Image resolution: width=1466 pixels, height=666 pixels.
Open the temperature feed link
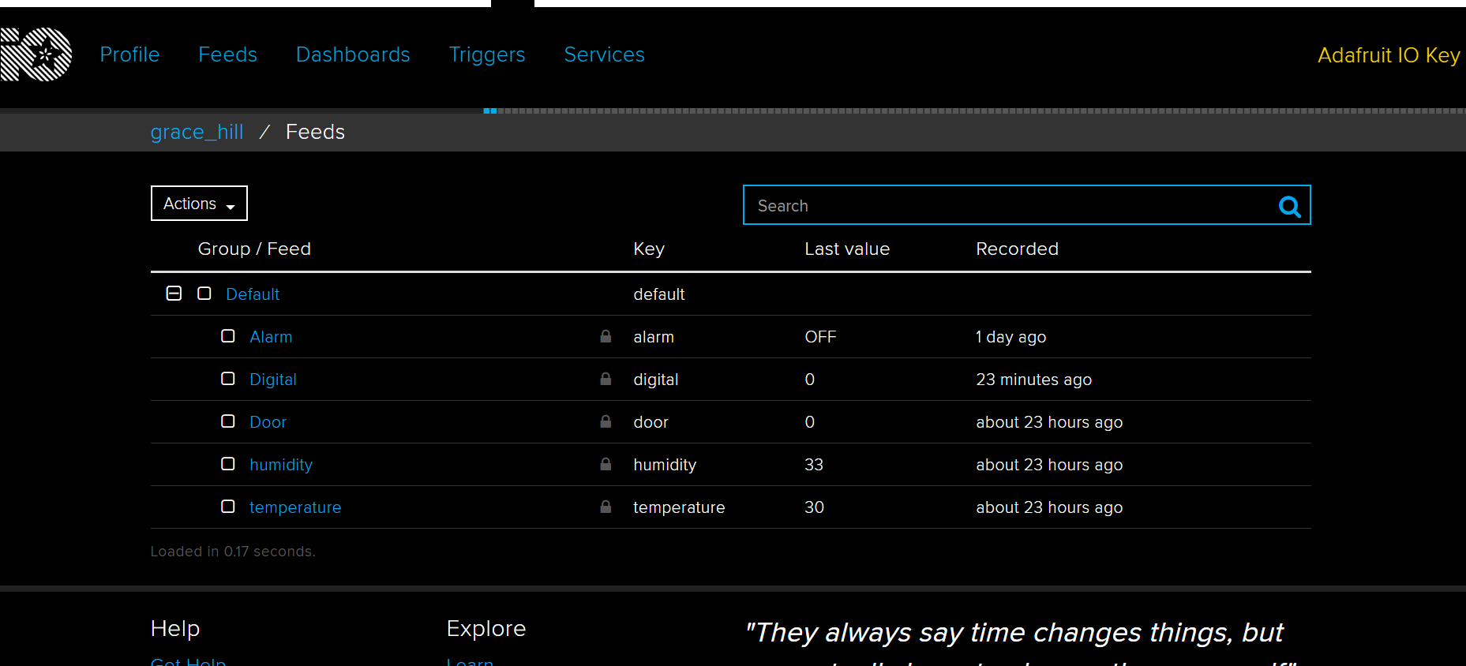pyautogui.click(x=295, y=507)
